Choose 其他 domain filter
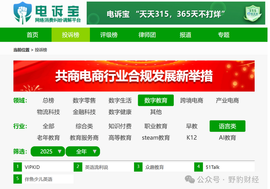270x189 pixels. click(156, 112)
